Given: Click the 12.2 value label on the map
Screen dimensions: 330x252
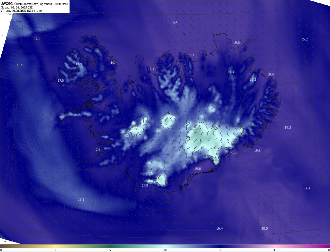Looking at the screenshot, I should point(253,80).
